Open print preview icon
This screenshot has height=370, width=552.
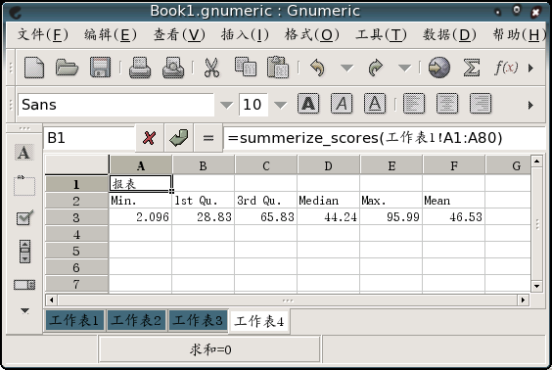pyautogui.click(x=173, y=68)
